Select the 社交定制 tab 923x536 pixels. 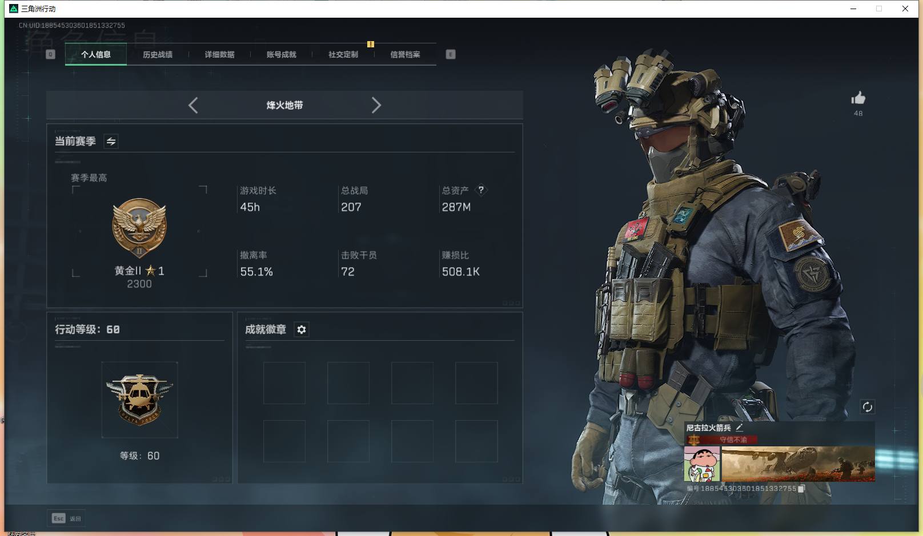[x=343, y=54]
